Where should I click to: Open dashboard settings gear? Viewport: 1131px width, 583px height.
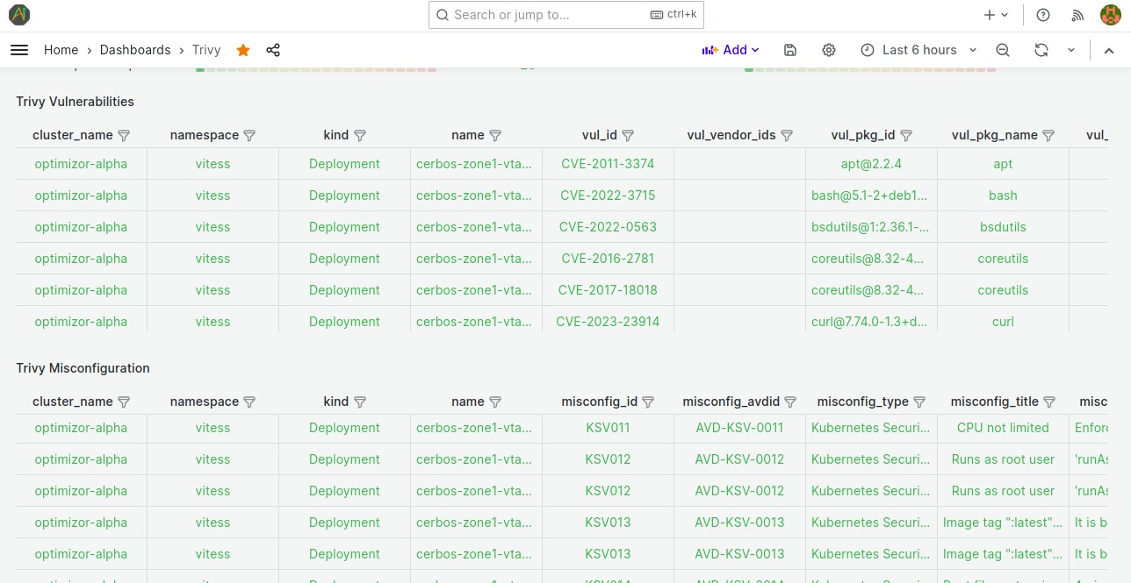pyautogui.click(x=829, y=50)
